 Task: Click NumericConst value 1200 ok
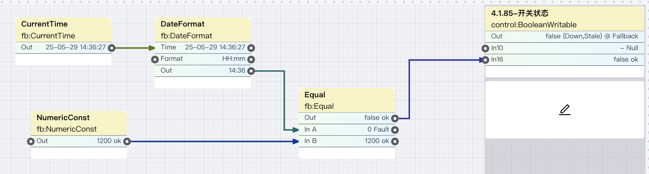point(109,141)
